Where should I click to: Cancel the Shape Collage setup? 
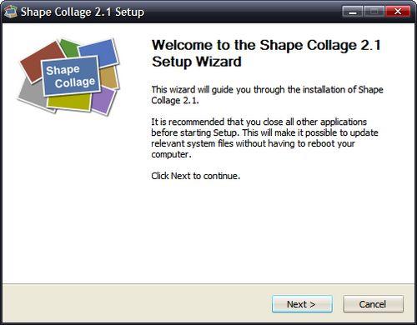[x=373, y=304]
